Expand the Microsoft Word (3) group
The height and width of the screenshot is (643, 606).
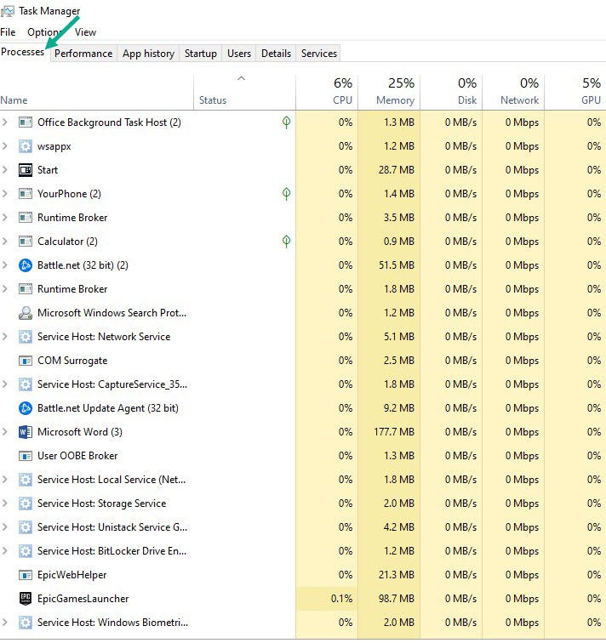click(x=5, y=432)
